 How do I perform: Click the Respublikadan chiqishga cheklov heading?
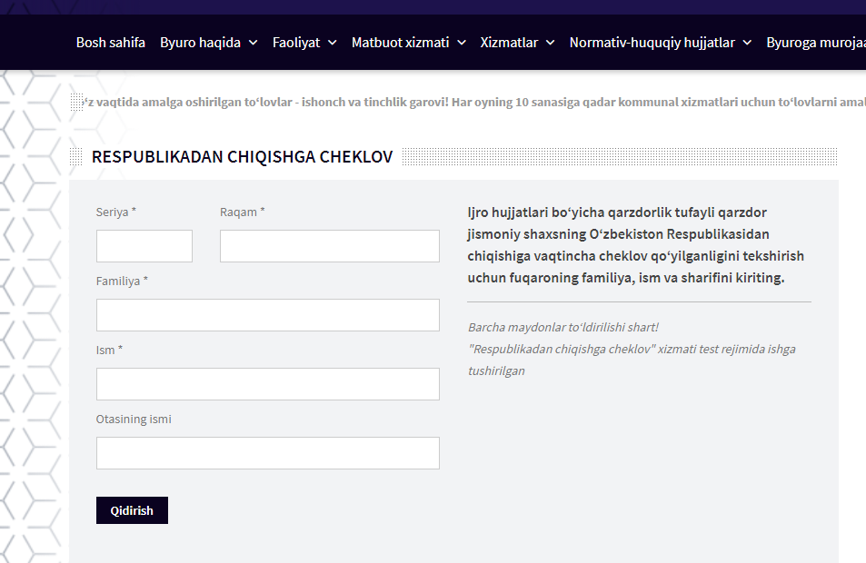click(x=242, y=157)
